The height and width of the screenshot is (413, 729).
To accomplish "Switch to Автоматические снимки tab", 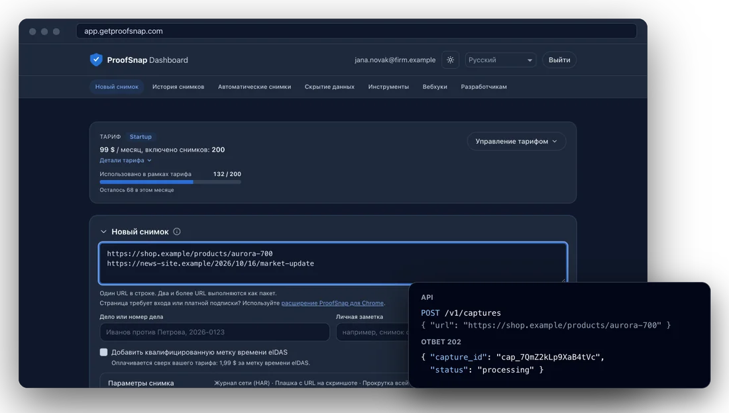I will (x=254, y=87).
